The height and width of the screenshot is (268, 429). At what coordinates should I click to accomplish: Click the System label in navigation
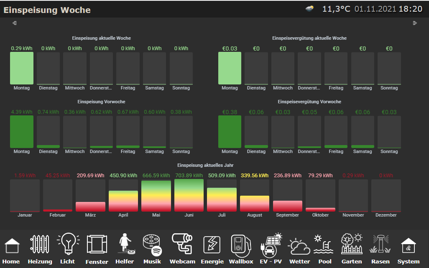(x=408, y=262)
